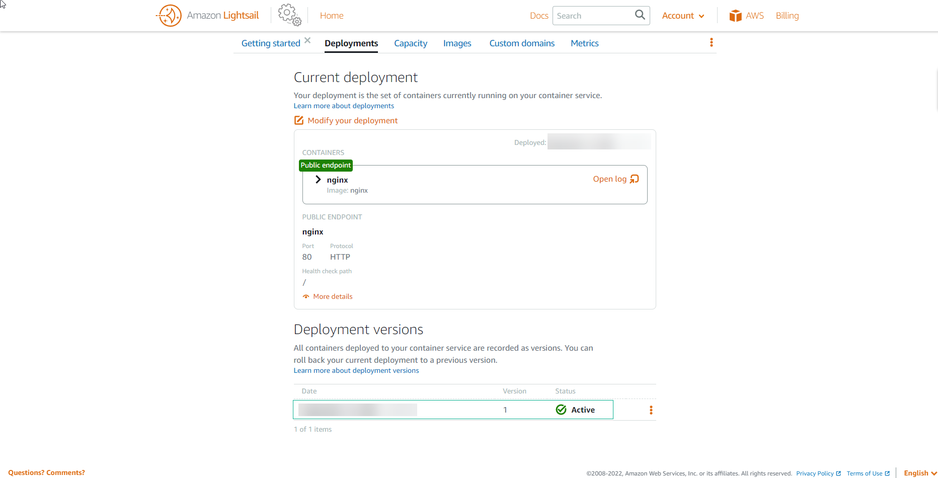Image resolution: width=938 pixels, height=478 pixels.
Task: Click the Public endpoint green badge
Action: [326, 165]
